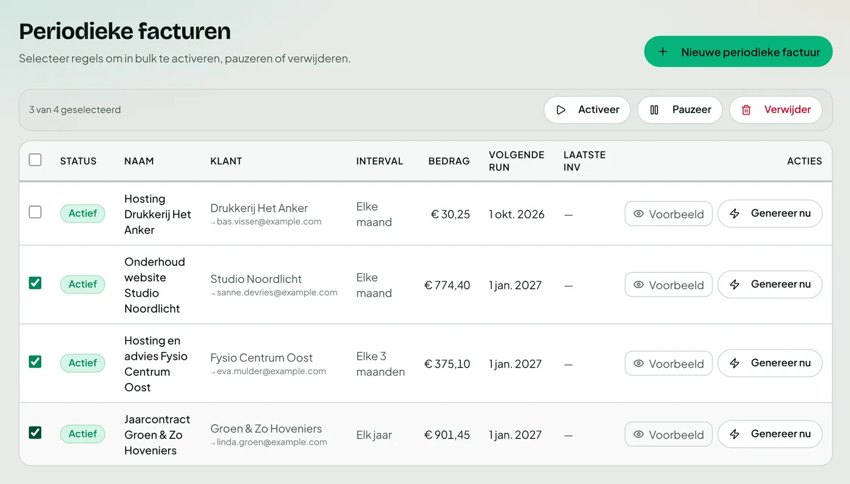Click Actief badge for Drukkerij Het Anker
The image size is (850, 484).
[x=83, y=213]
